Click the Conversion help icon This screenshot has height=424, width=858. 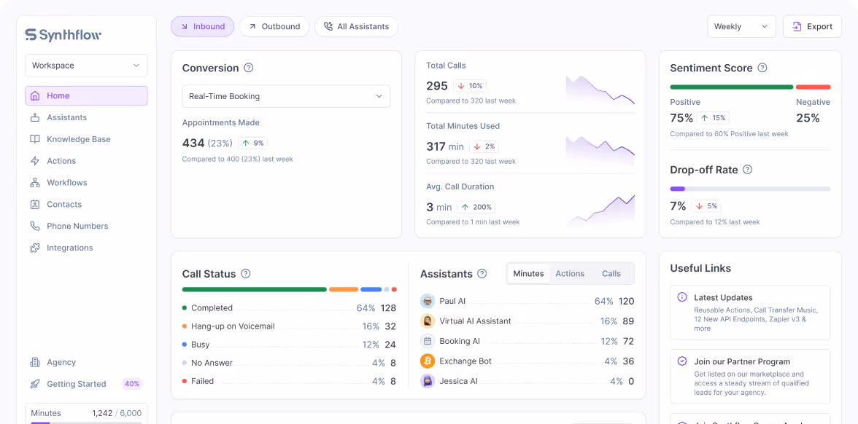tap(248, 68)
